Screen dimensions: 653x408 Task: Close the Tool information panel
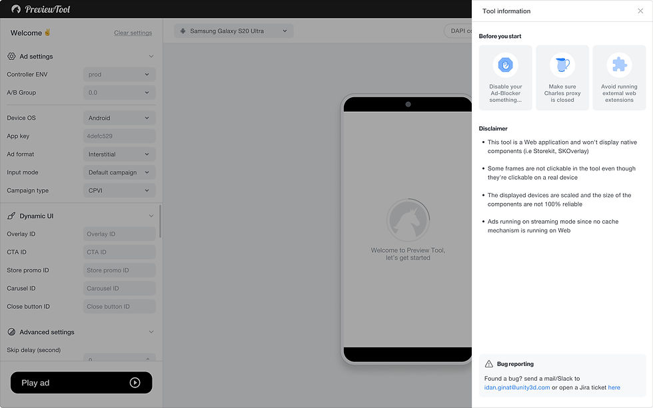(x=640, y=11)
